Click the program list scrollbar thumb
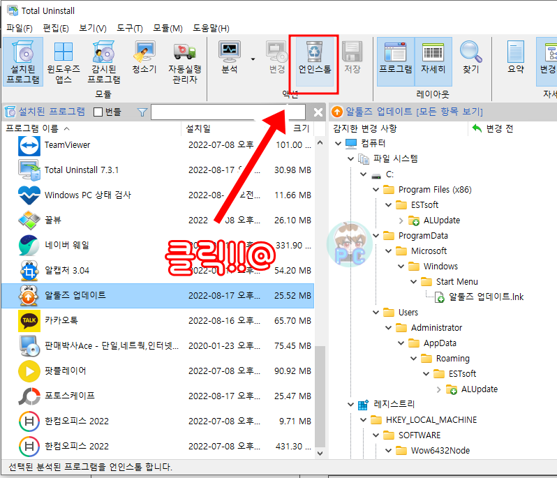The width and height of the screenshot is (557, 478). coord(320,396)
